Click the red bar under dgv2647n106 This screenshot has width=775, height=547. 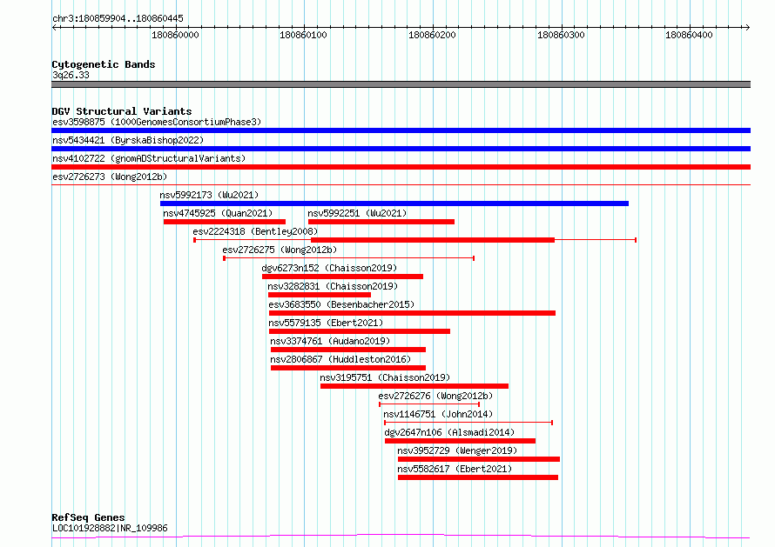pyautogui.click(x=460, y=441)
